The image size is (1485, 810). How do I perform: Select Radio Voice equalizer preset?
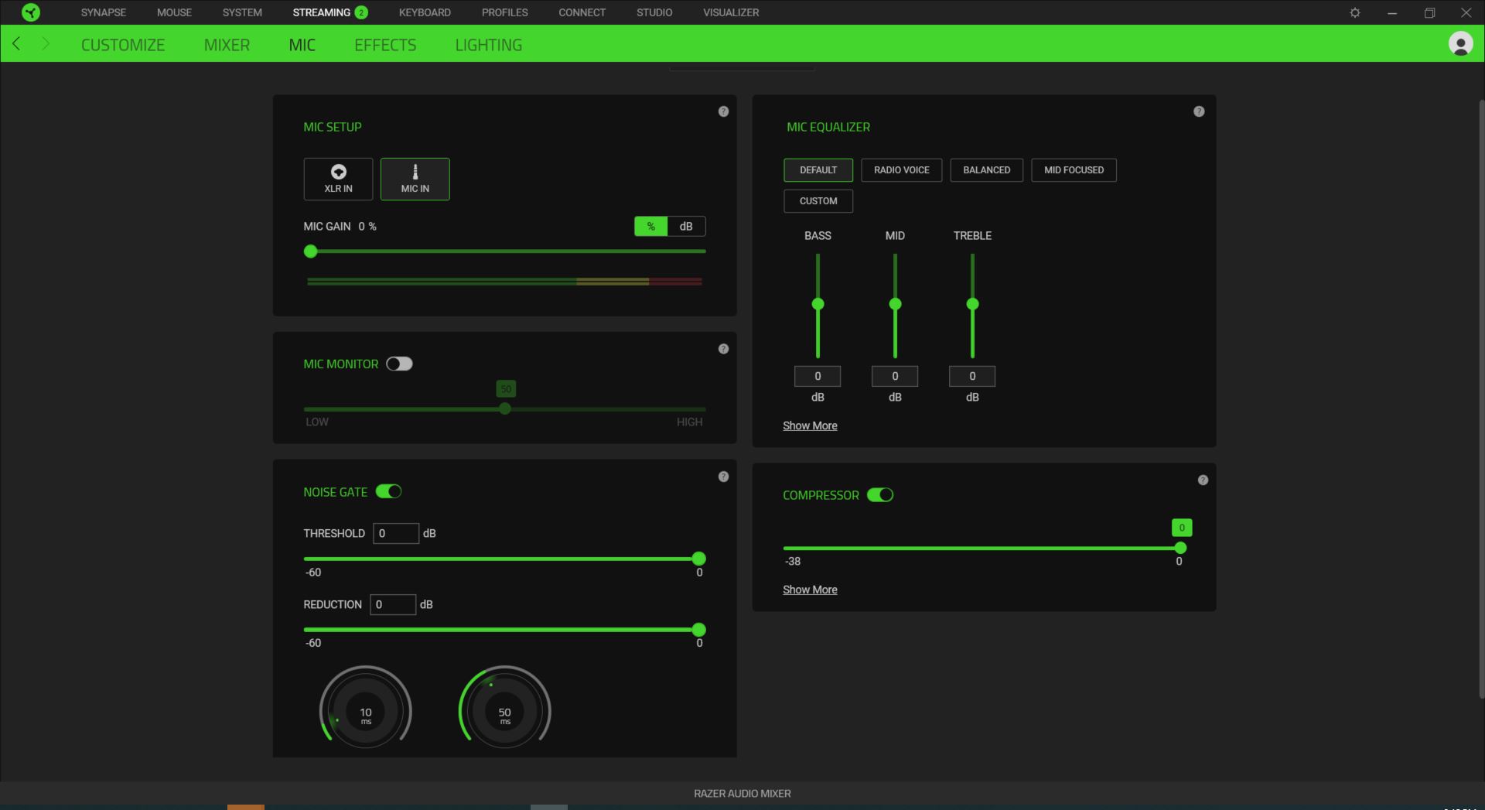click(x=902, y=170)
